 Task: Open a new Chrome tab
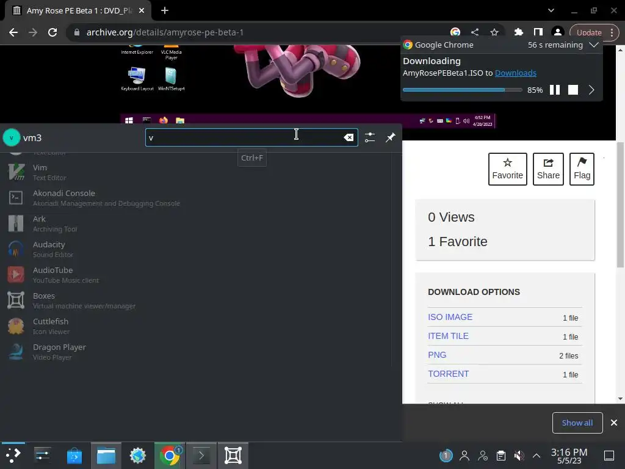(165, 10)
